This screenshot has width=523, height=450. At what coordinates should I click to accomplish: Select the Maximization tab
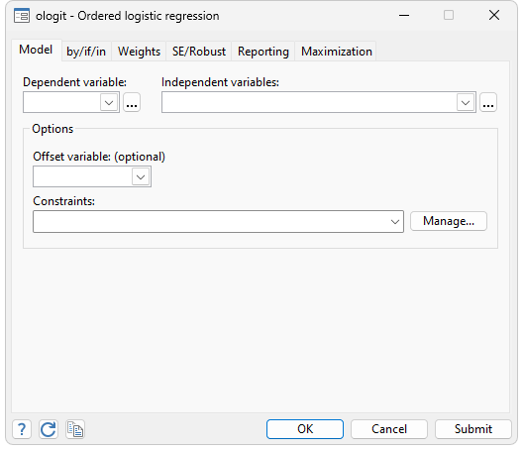[336, 52]
